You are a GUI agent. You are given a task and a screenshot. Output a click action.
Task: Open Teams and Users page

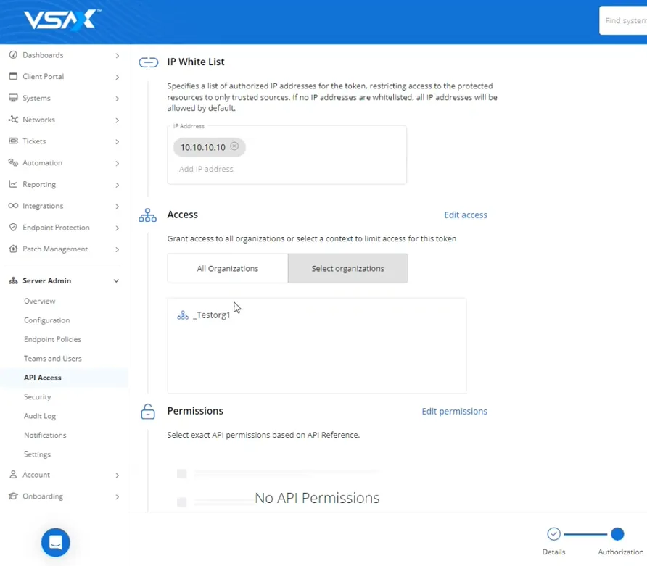(x=53, y=359)
